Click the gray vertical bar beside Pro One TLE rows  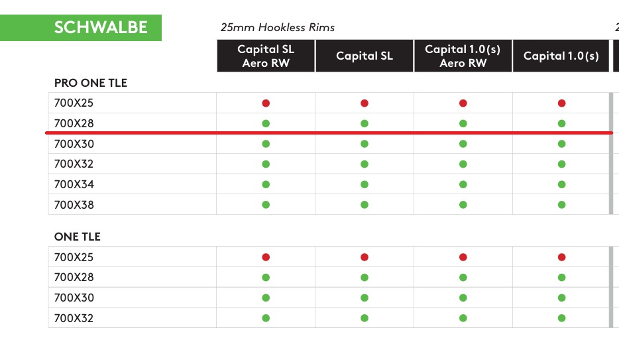click(610, 154)
